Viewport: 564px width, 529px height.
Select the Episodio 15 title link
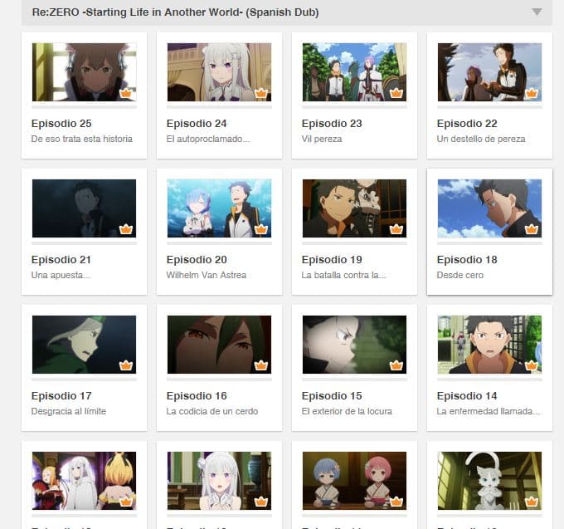click(x=332, y=396)
